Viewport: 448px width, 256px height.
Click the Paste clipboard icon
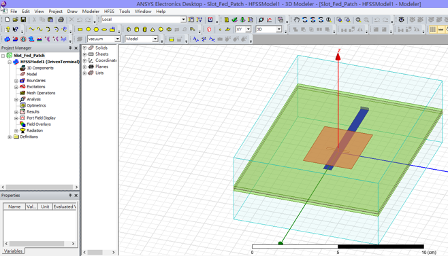coord(50,20)
